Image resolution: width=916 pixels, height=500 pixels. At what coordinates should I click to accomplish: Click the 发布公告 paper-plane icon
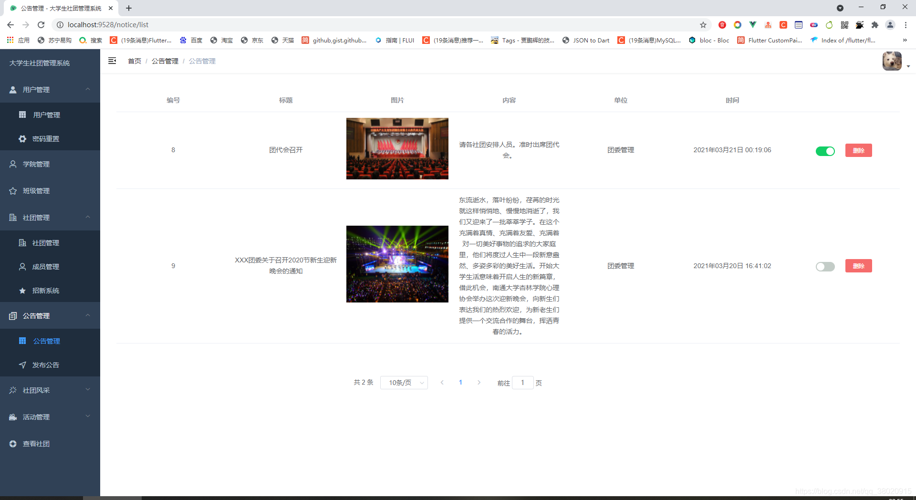[x=22, y=365]
